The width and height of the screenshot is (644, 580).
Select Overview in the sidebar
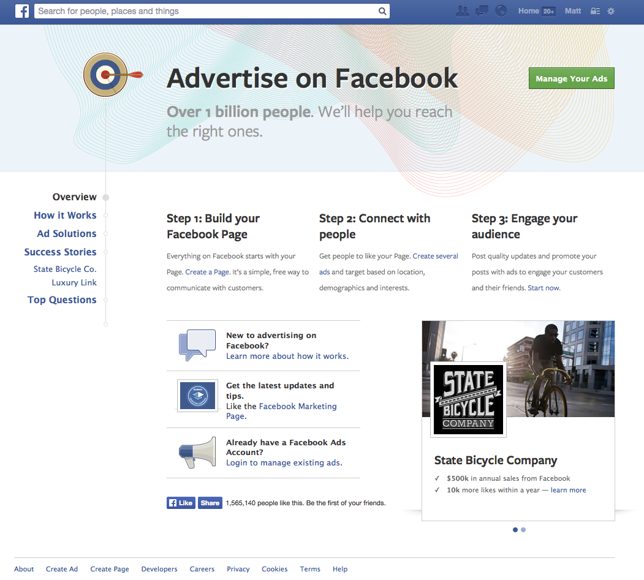[x=74, y=197]
